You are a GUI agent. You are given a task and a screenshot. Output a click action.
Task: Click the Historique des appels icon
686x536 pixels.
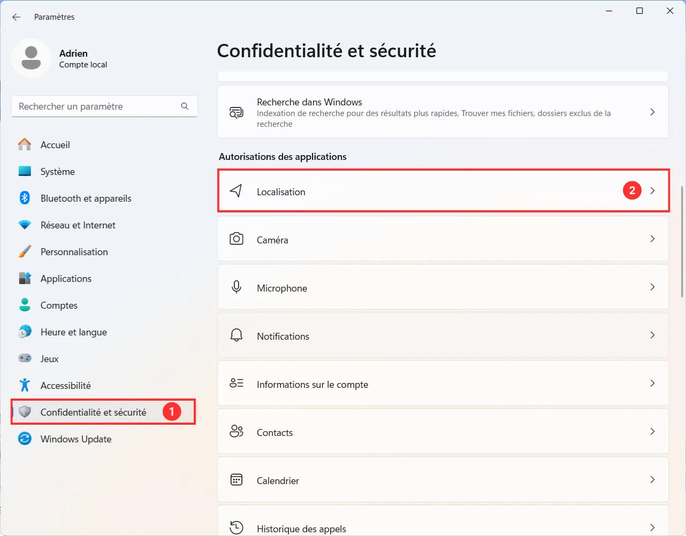[x=236, y=527]
